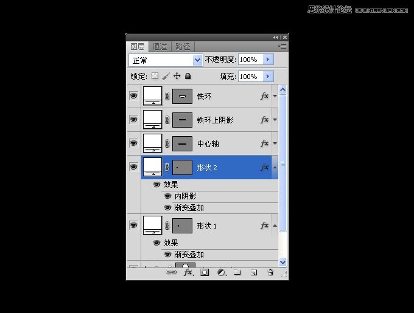Expand effects list of 铁环上阴影 layer
The image size is (414, 313).
(x=275, y=120)
